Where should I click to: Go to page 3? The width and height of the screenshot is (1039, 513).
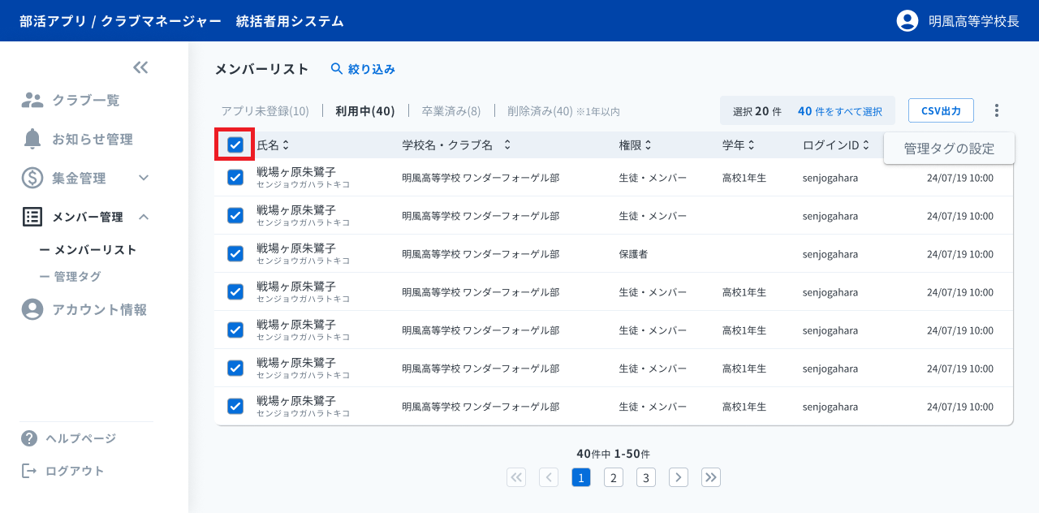[646, 477]
